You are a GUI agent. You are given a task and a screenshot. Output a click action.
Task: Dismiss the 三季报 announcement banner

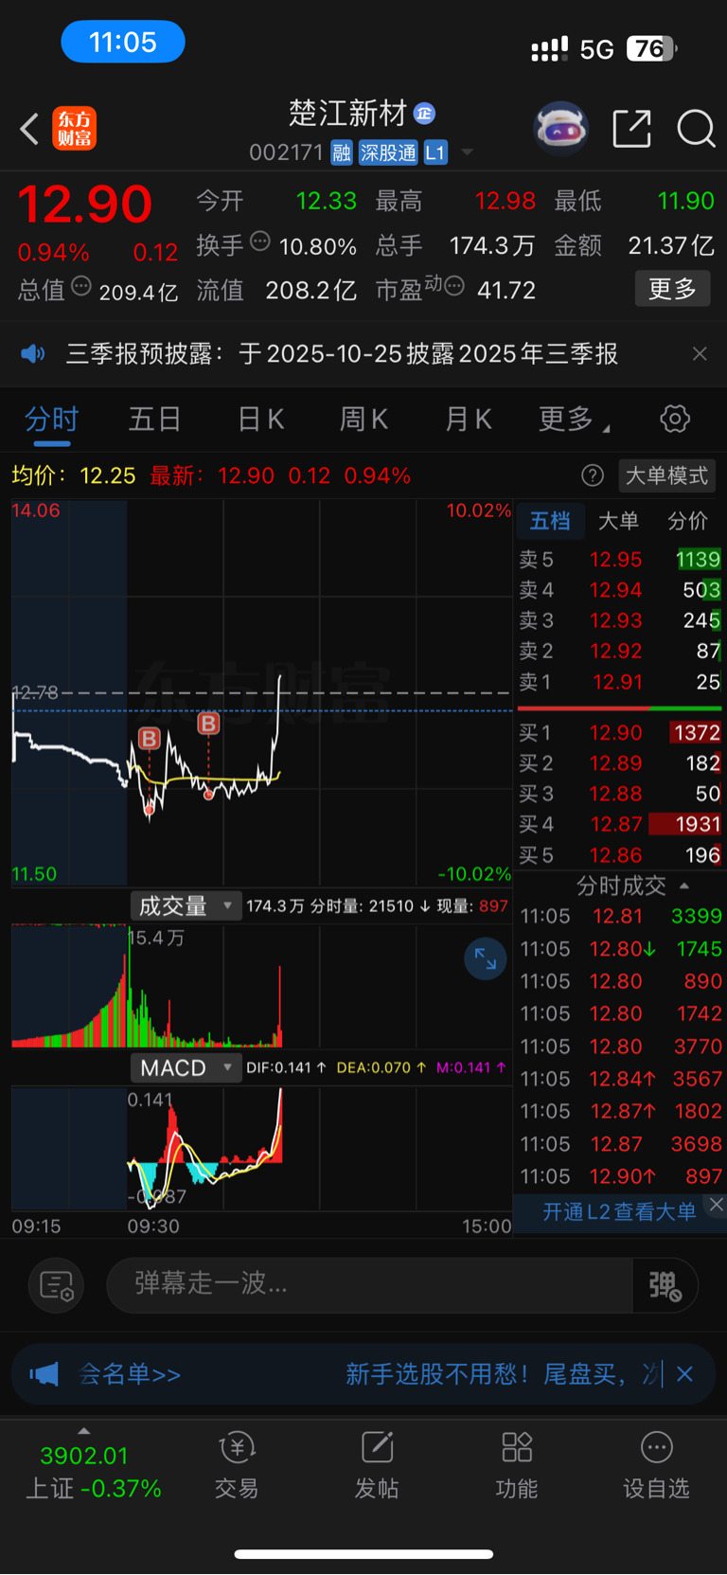[x=700, y=354]
